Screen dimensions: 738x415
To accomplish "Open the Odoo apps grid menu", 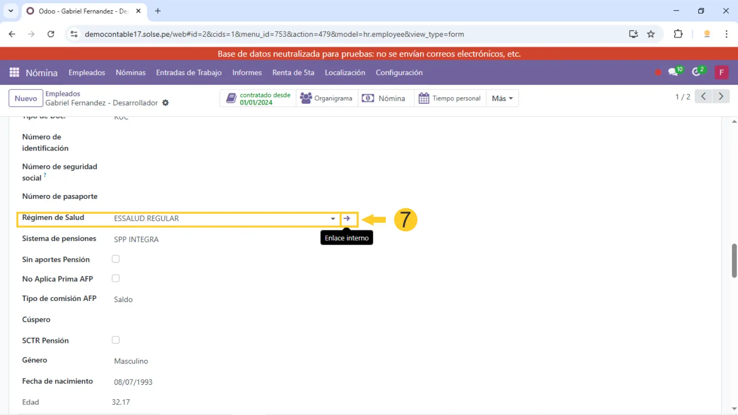I will pos(14,73).
